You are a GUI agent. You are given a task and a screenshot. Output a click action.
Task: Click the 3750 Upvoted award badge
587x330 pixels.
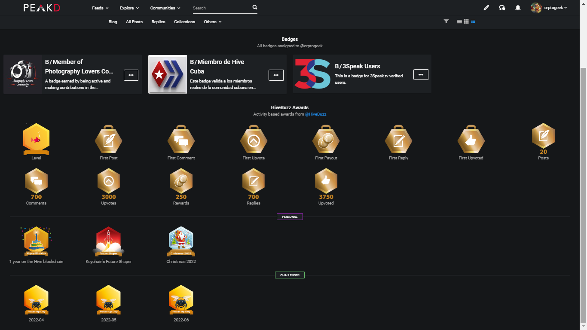pyautogui.click(x=326, y=184)
